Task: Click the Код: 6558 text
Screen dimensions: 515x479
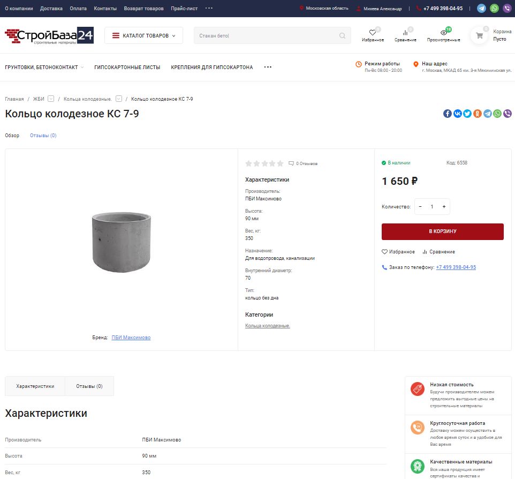Action: pyautogui.click(x=457, y=163)
